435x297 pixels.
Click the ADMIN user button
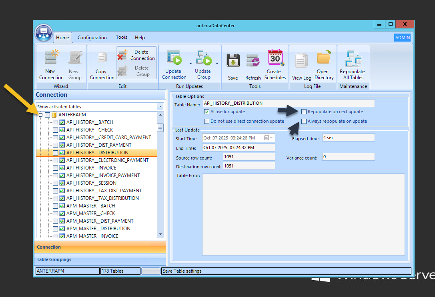402,38
